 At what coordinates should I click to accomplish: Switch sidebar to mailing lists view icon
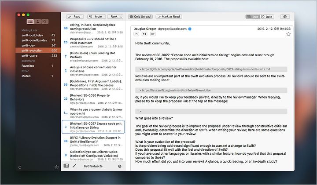point(30,22)
